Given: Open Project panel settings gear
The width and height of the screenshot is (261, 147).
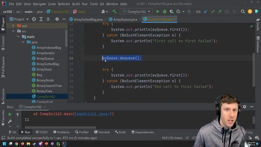Looking at the screenshot, I should tap(57, 19).
